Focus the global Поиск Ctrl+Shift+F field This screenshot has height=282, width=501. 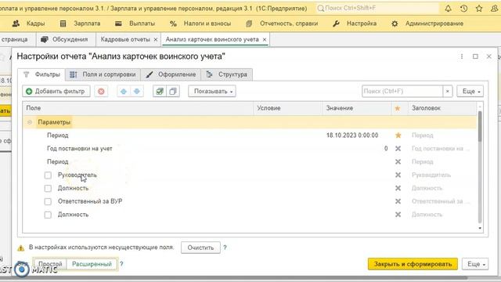coord(377,9)
